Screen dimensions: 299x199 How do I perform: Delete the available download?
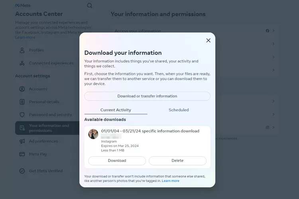[x=177, y=161]
